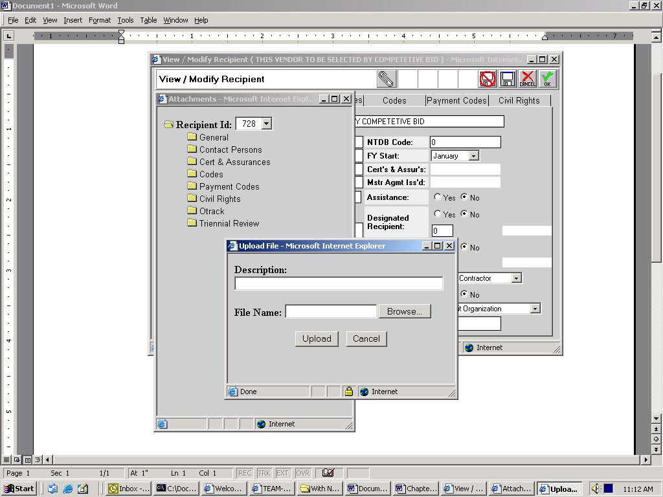Screen dimensions: 663x497
Task: Open the Contact Persons folder
Action: pyautogui.click(x=225, y=149)
